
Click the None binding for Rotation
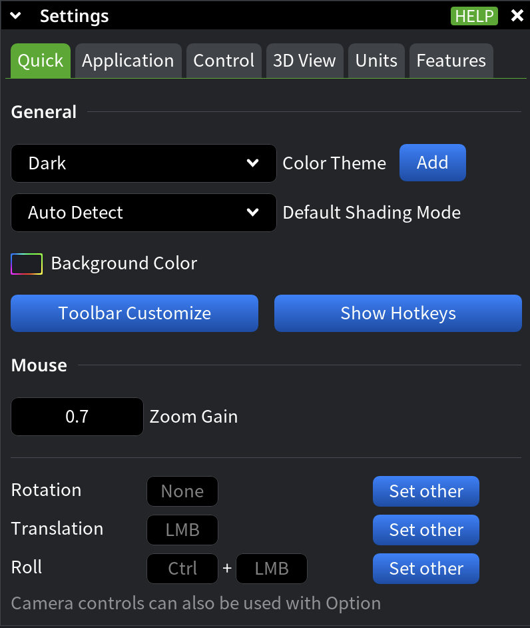pyautogui.click(x=182, y=491)
